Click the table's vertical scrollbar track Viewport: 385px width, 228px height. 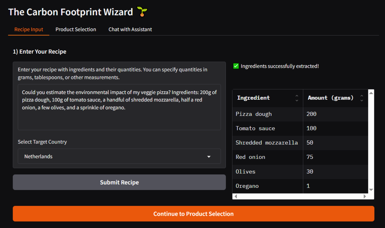coord(371,142)
